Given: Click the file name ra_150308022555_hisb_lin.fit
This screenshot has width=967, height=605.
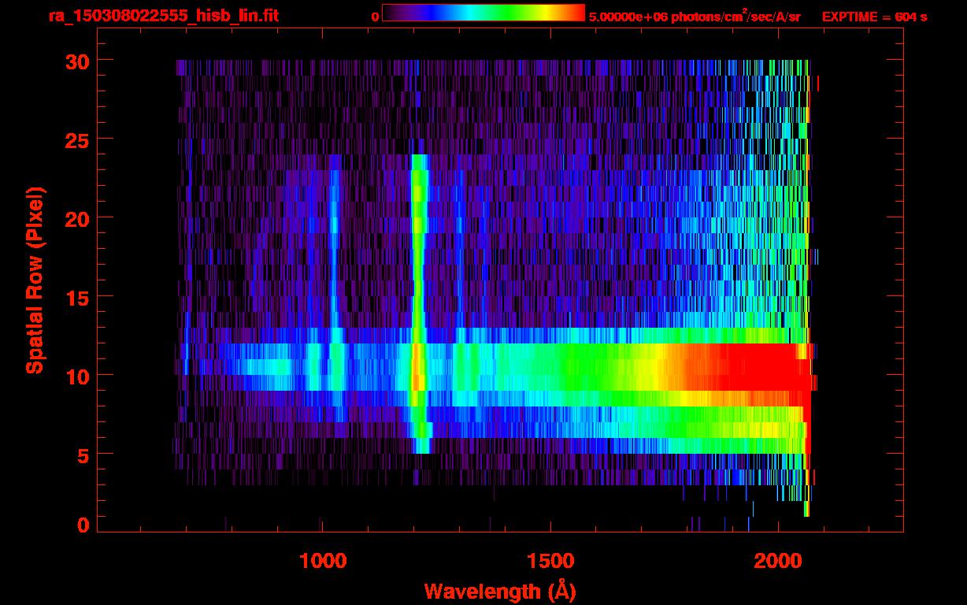Looking at the screenshot, I should [163, 16].
